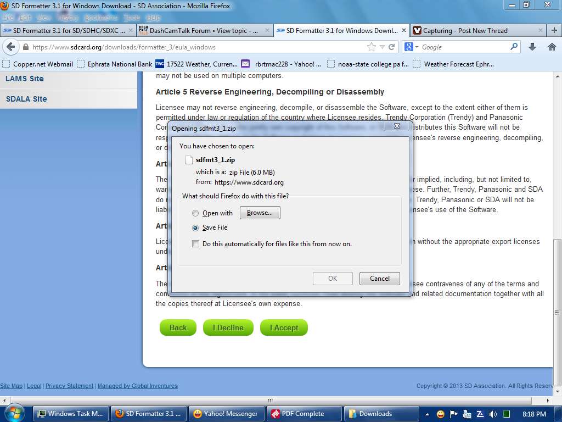Open the SDALA Site sidebar link

26,99
